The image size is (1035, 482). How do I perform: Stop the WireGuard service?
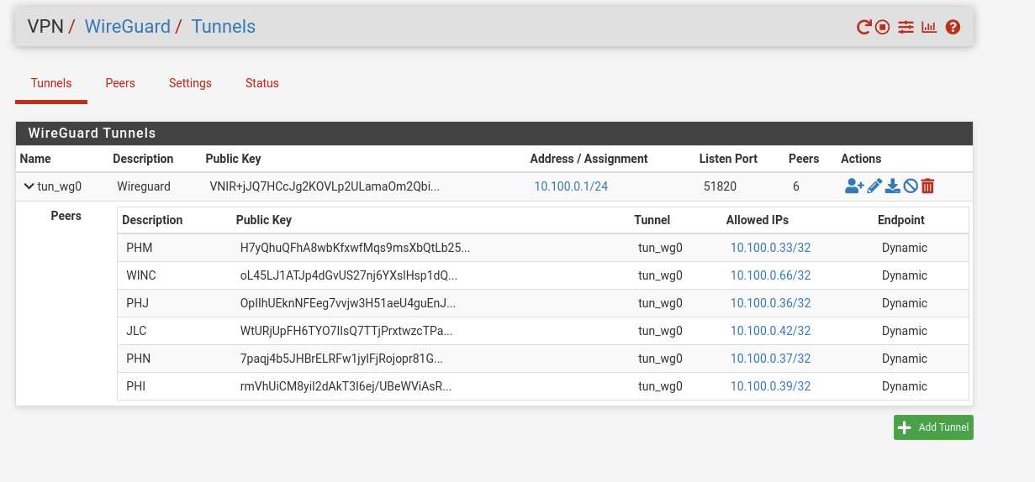[883, 27]
